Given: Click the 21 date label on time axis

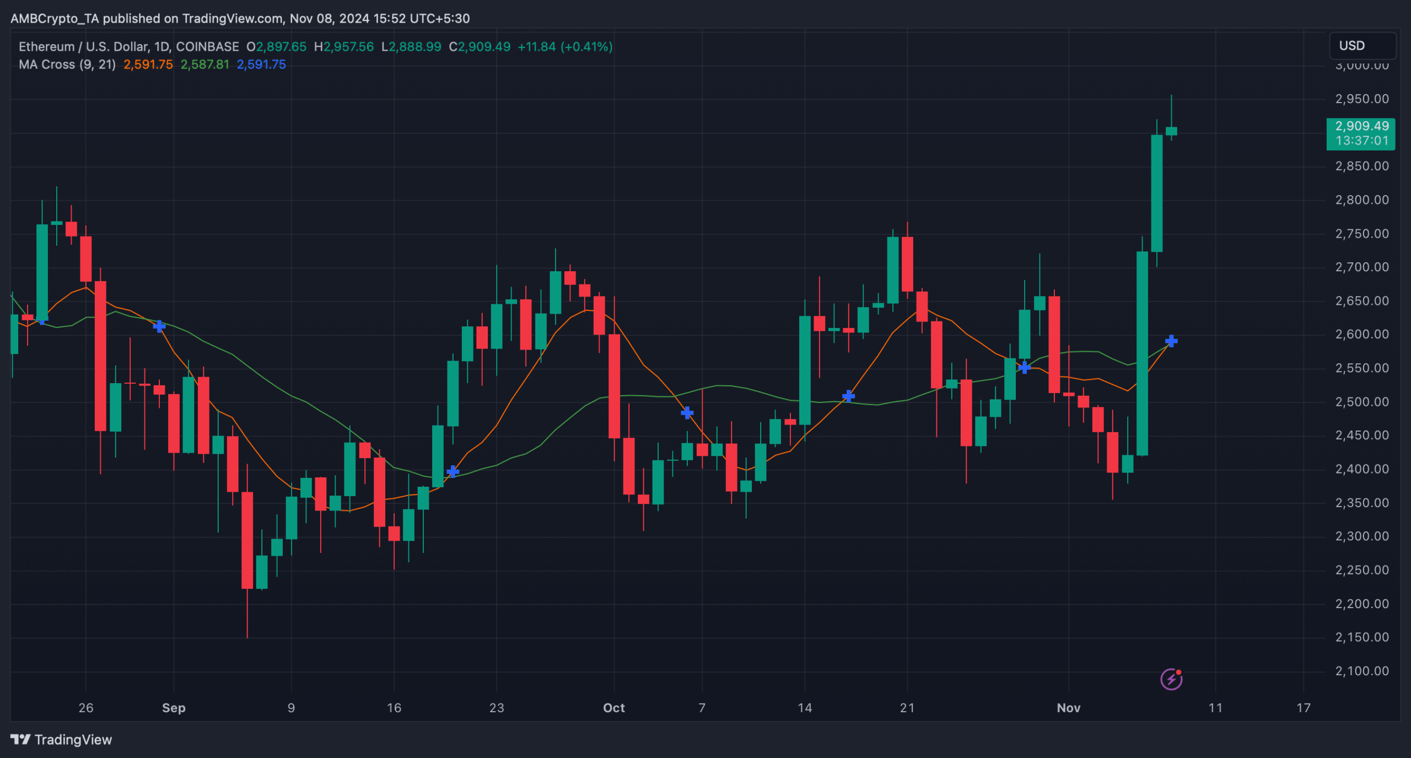Looking at the screenshot, I should pyautogui.click(x=907, y=708).
